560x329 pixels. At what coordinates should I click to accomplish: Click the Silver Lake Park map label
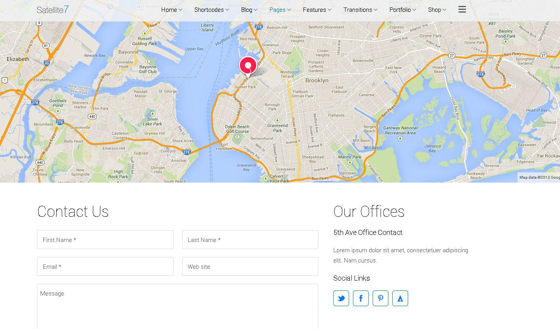(152, 122)
